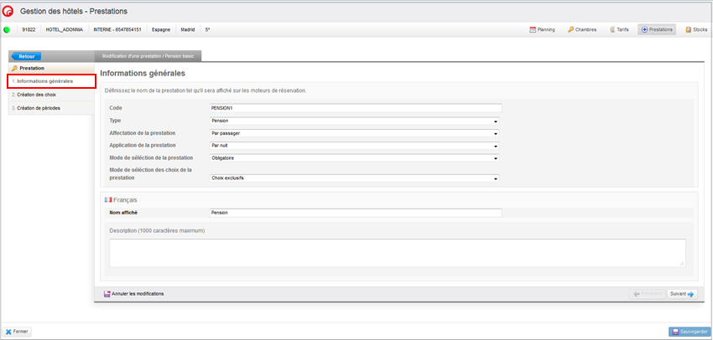Viewport: 713px width, 340px height.
Task: Click the Description text area
Action: pos(397,252)
